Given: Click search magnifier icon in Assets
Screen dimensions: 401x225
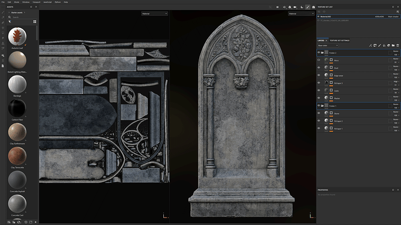Looking at the screenshot, I should pos(10,17).
